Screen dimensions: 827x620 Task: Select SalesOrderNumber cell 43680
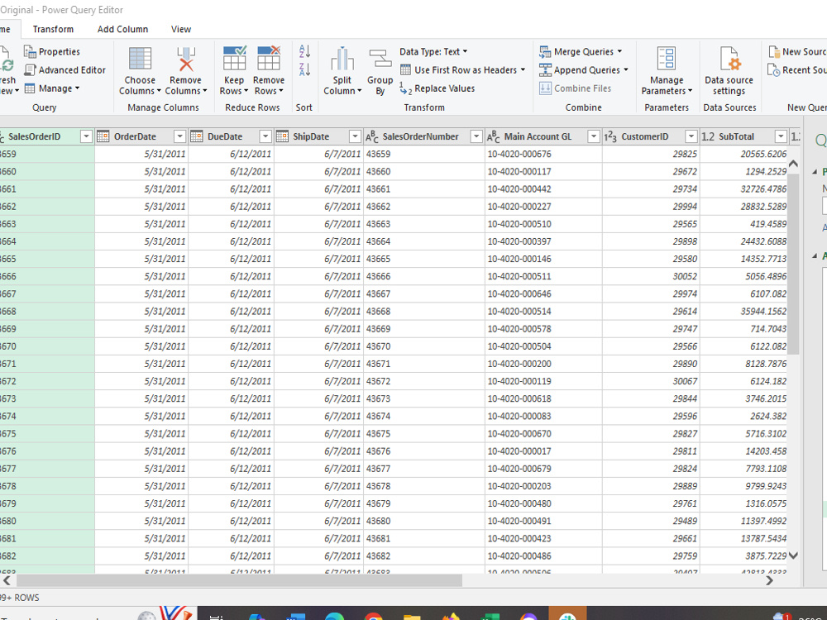click(424, 521)
